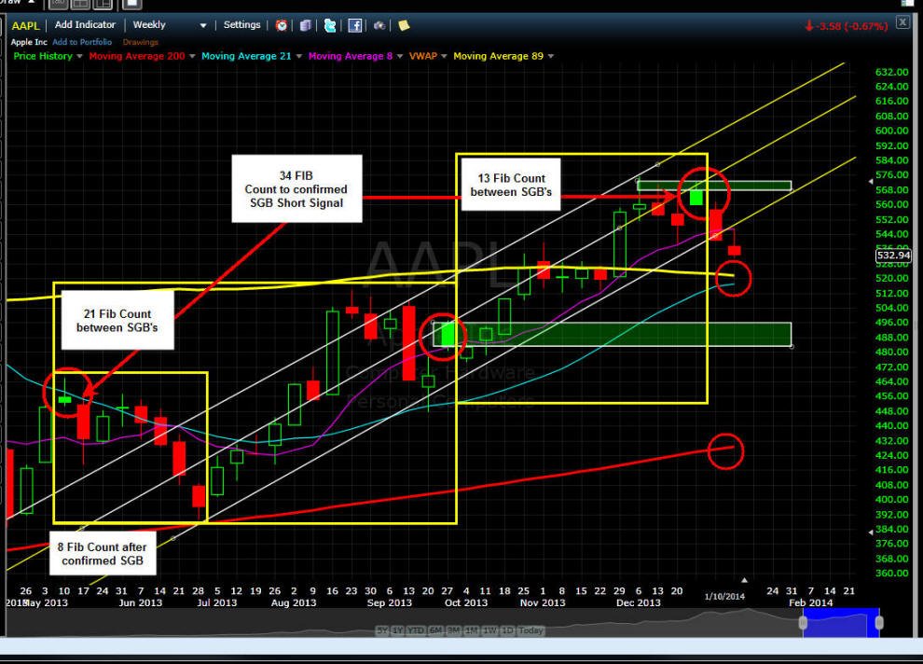923x664 pixels.
Task: Expand the Price History options arrow
Action: pyautogui.click(x=79, y=57)
